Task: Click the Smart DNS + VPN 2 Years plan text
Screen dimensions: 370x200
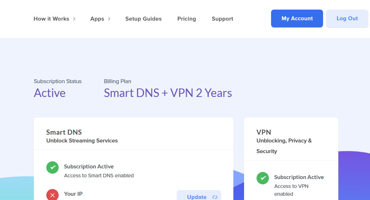Action: pos(168,93)
